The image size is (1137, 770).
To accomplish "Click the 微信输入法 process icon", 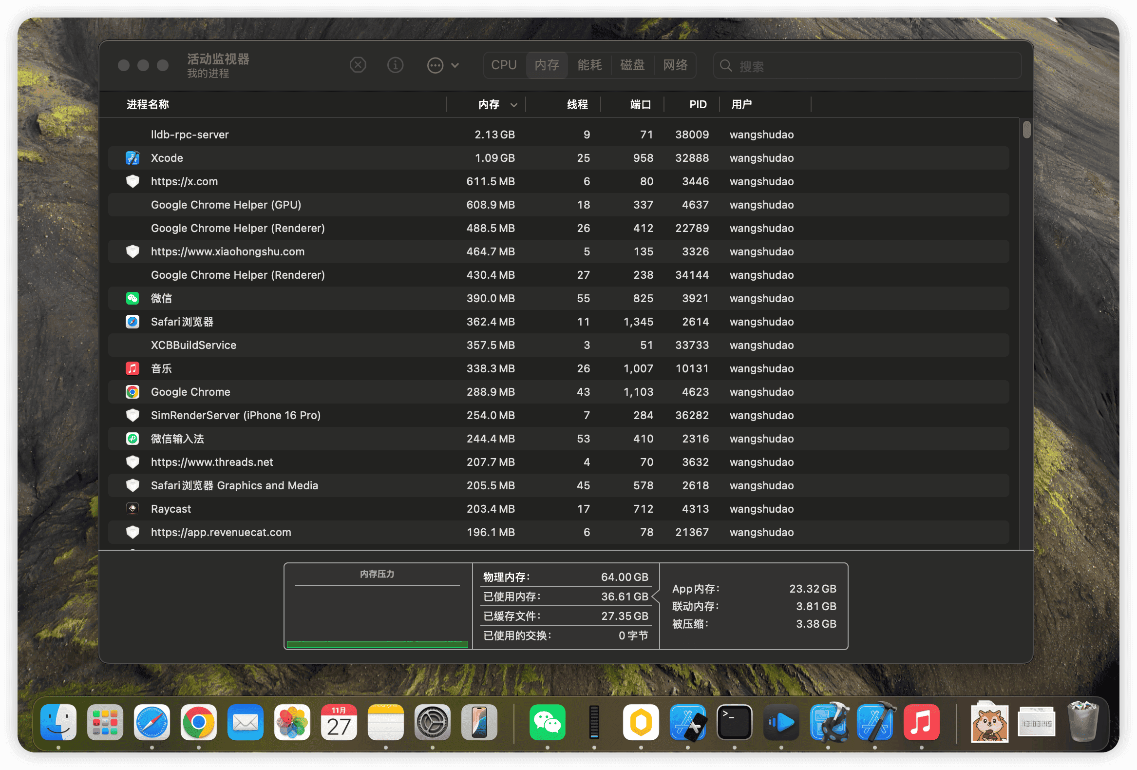I will coord(133,439).
